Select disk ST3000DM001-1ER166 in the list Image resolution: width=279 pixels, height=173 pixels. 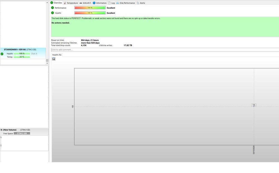click(23, 53)
